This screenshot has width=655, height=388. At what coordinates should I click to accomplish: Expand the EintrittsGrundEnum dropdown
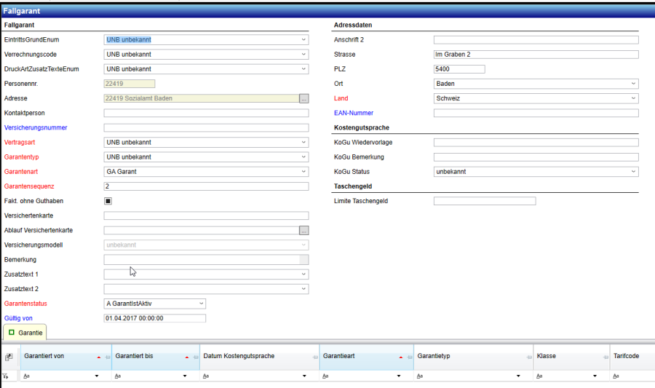[x=303, y=39]
